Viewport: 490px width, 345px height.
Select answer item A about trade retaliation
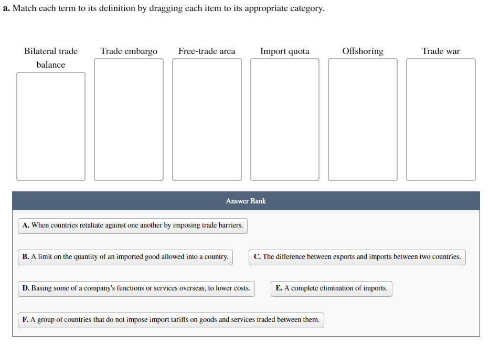point(132,225)
